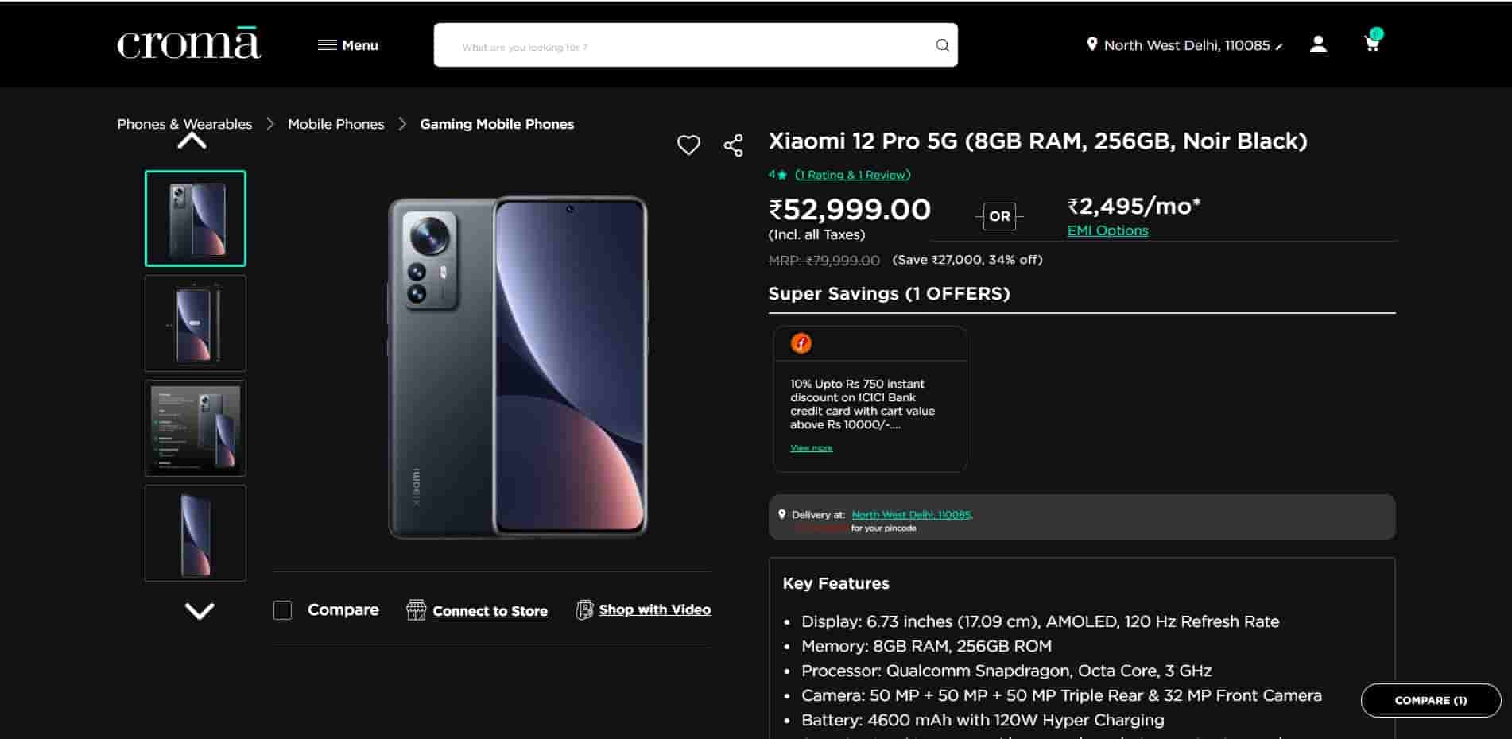This screenshot has width=1512, height=739.
Task: Open the shopping cart icon
Action: (x=1372, y=43)
